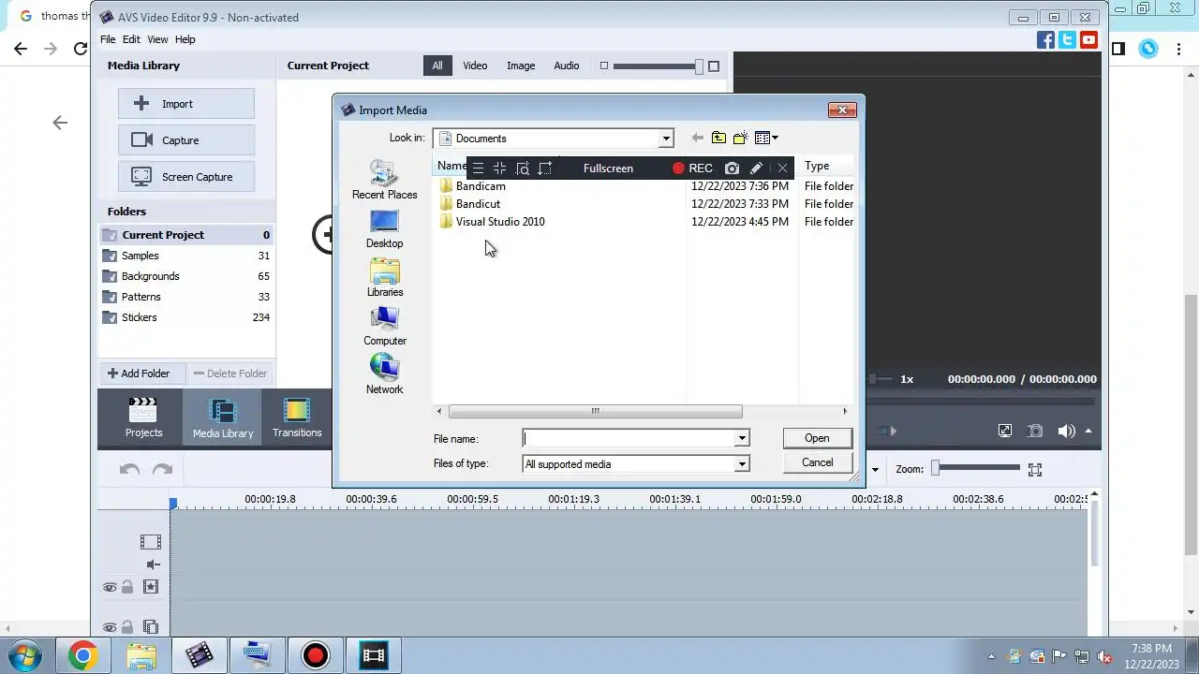Open the Screen Capture tool
1199x674 pixels.
point(186,177)
